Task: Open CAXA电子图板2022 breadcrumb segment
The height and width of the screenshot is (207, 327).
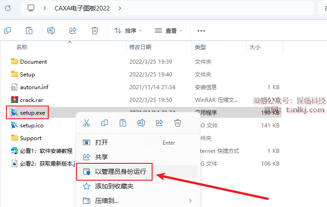Action: click(82, 8)
